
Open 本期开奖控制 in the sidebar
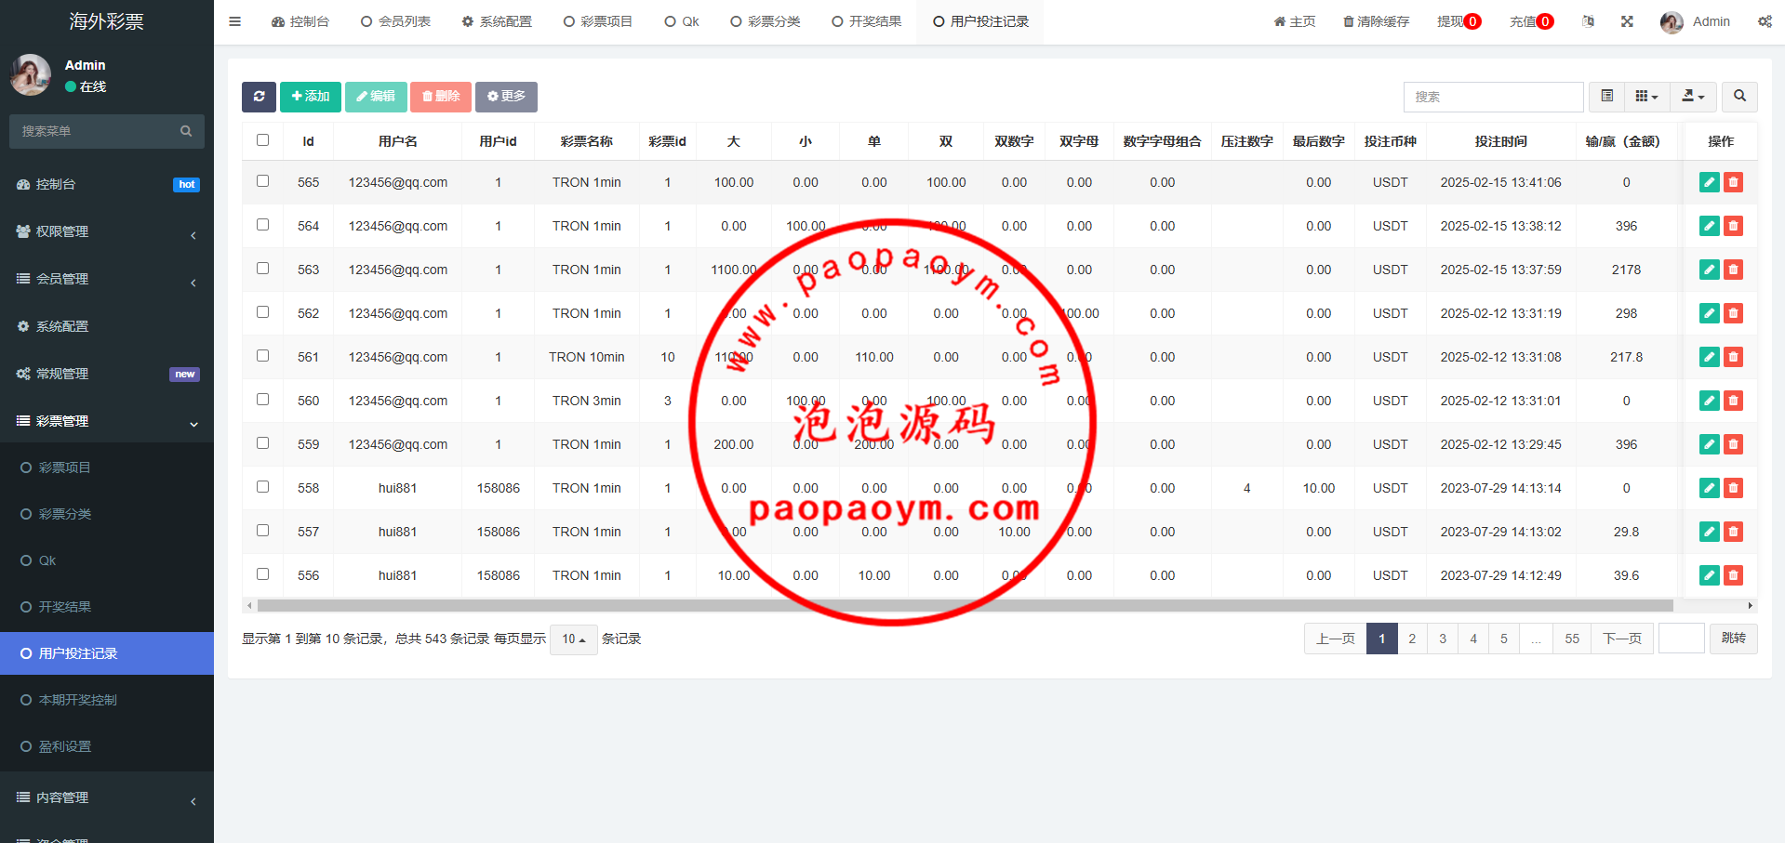(x=107, y=700)
